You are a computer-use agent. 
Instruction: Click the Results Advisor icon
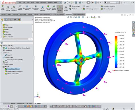pos(54,8)
